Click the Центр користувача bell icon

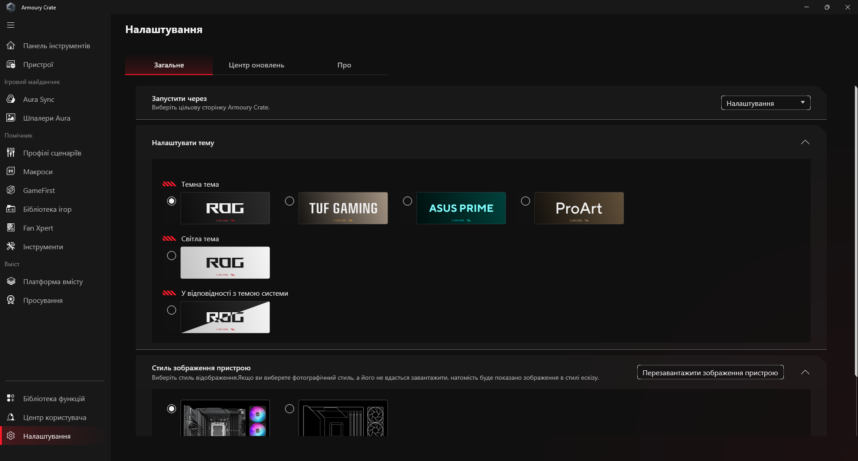11,417
